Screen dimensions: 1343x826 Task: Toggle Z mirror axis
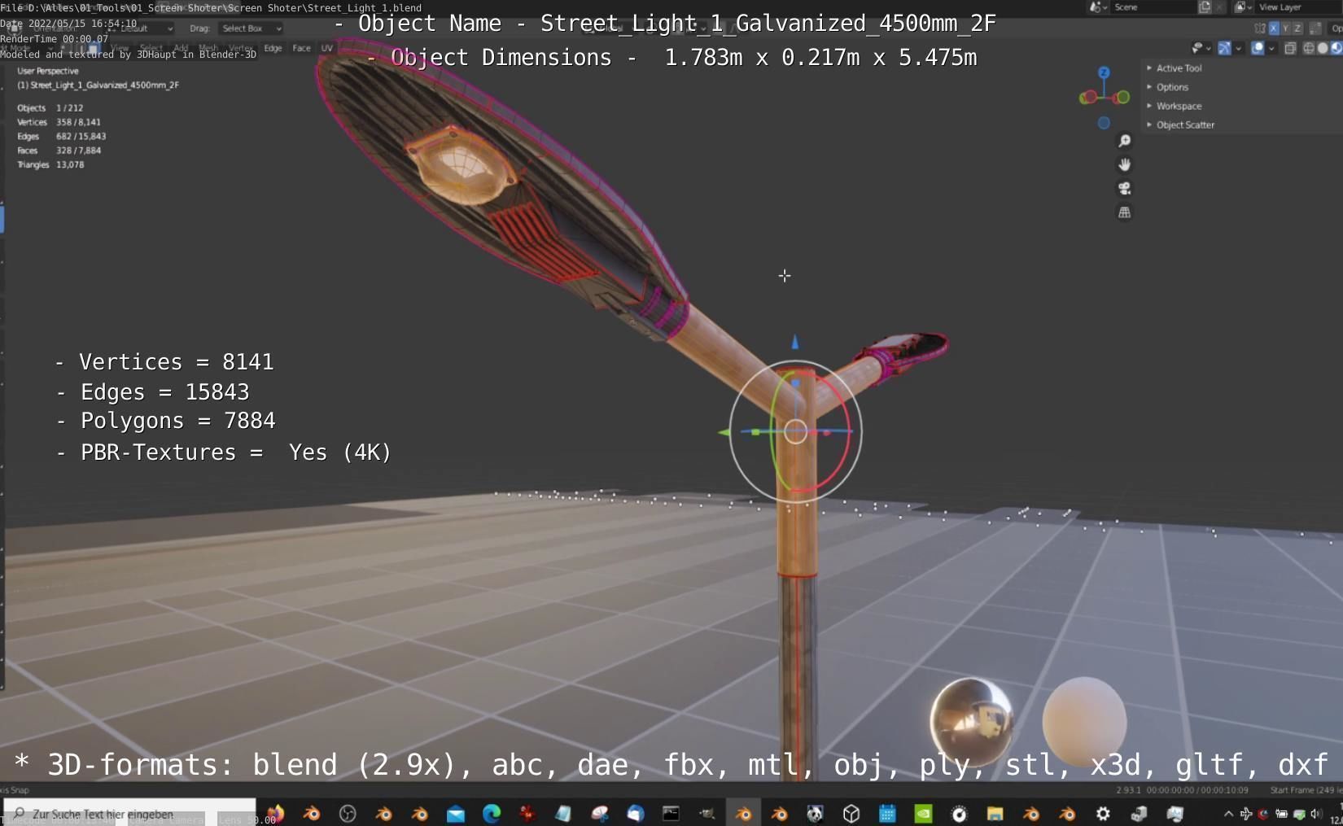1296,28
